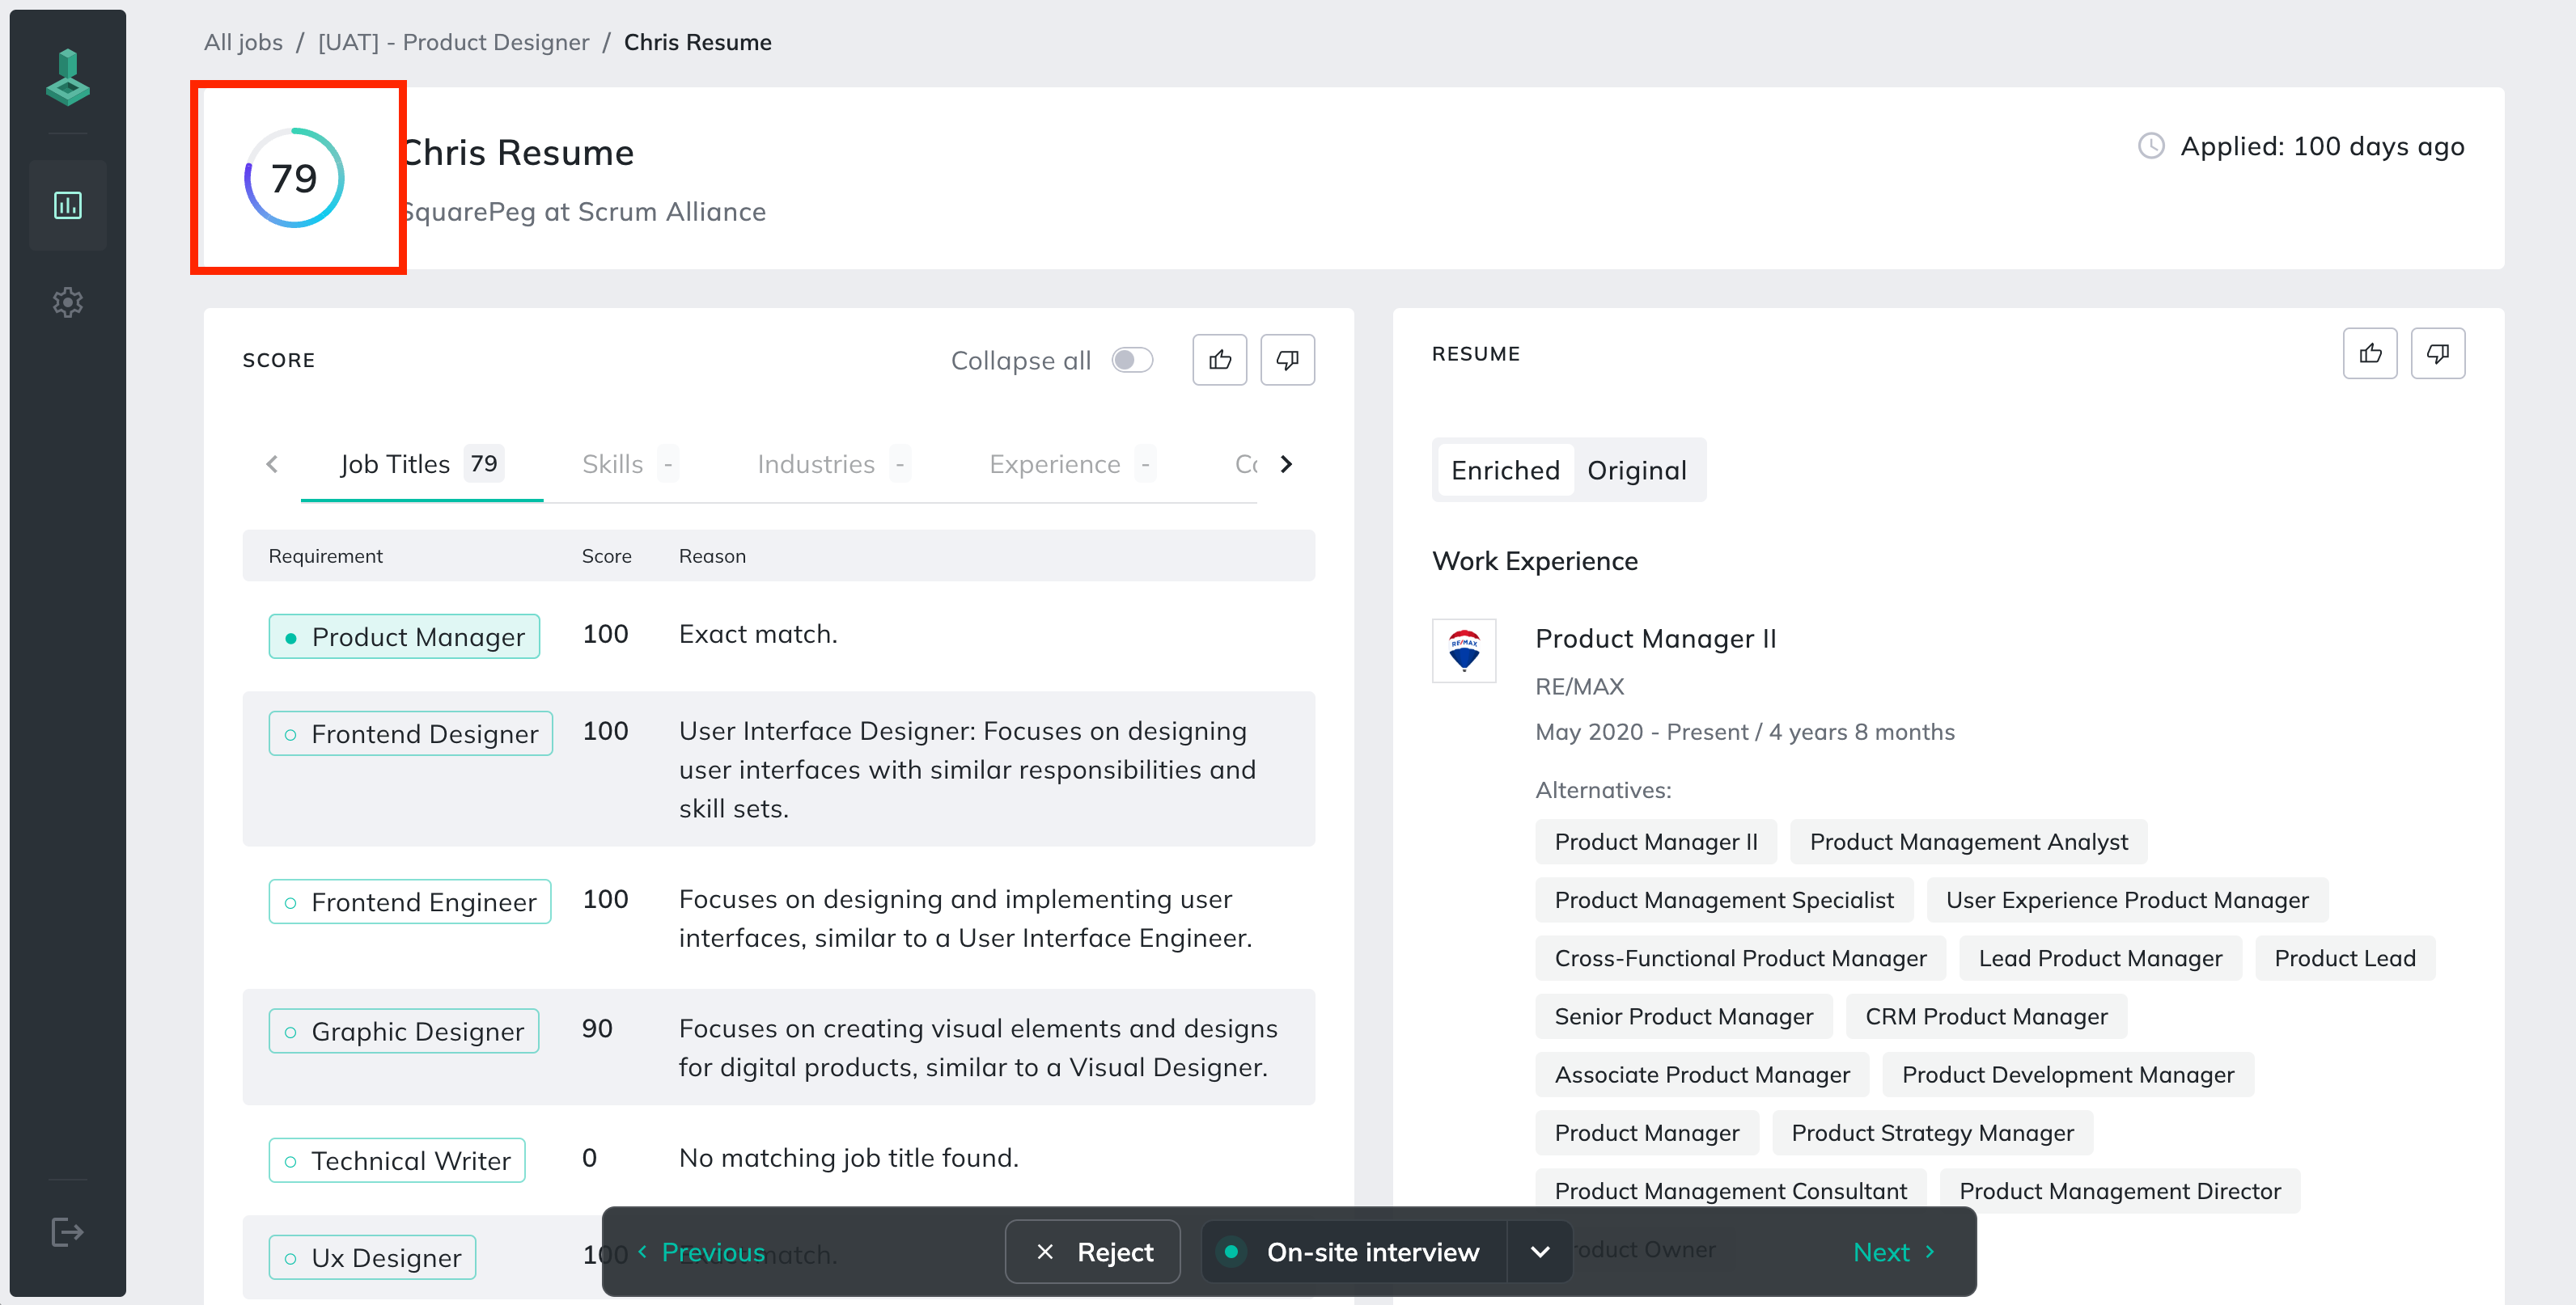
Task: Open the dashboard chart icon in sidebar
Action: [x=68, y=206]
